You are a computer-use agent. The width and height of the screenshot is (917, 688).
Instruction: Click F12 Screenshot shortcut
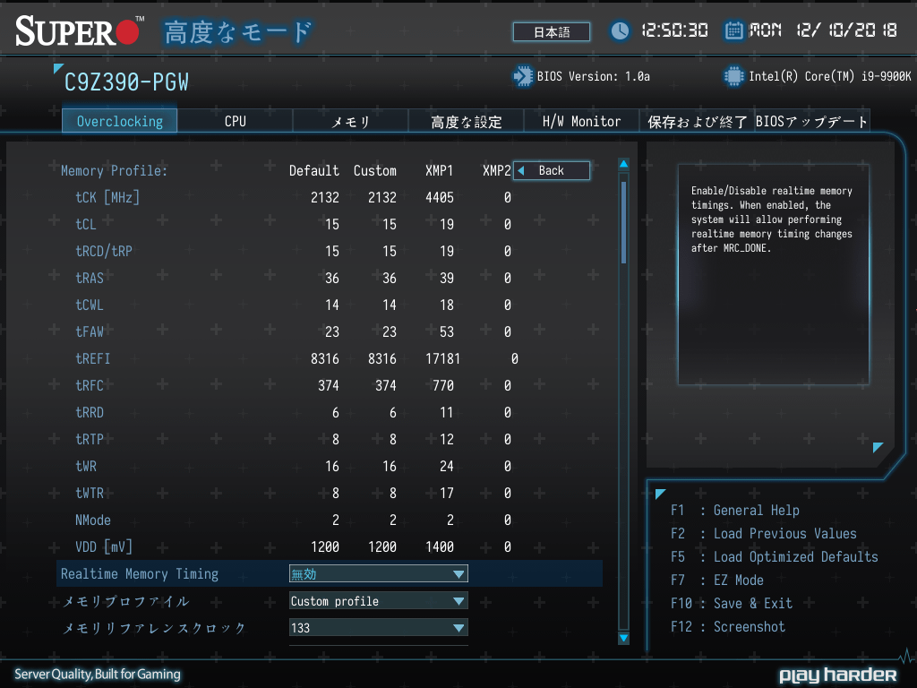click(x=728, y=627)
